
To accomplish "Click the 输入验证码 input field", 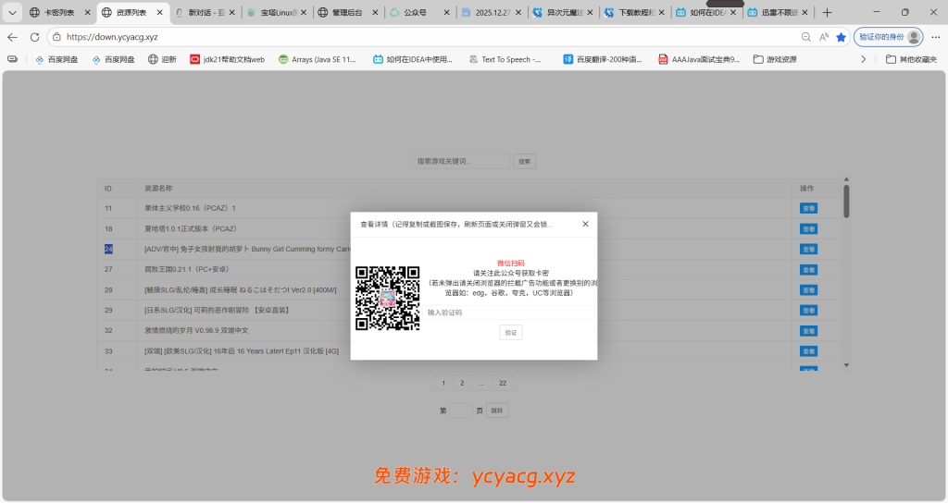I will tap(509, 313).
